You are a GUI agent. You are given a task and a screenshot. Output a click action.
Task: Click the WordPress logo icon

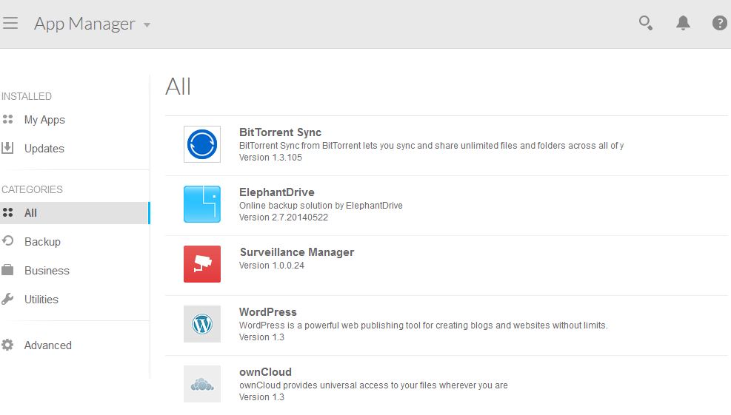point(202,324)
